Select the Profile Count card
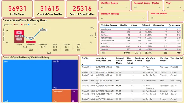The height and width of the screenshot is (103, 184). [17, 9]
